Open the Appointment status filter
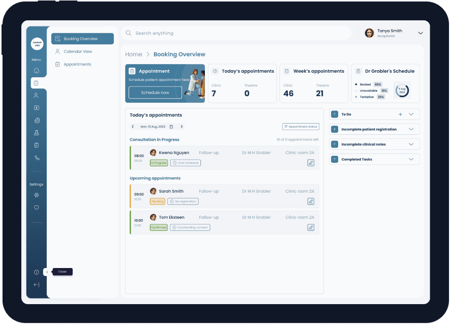 click(x=300, y=127)
